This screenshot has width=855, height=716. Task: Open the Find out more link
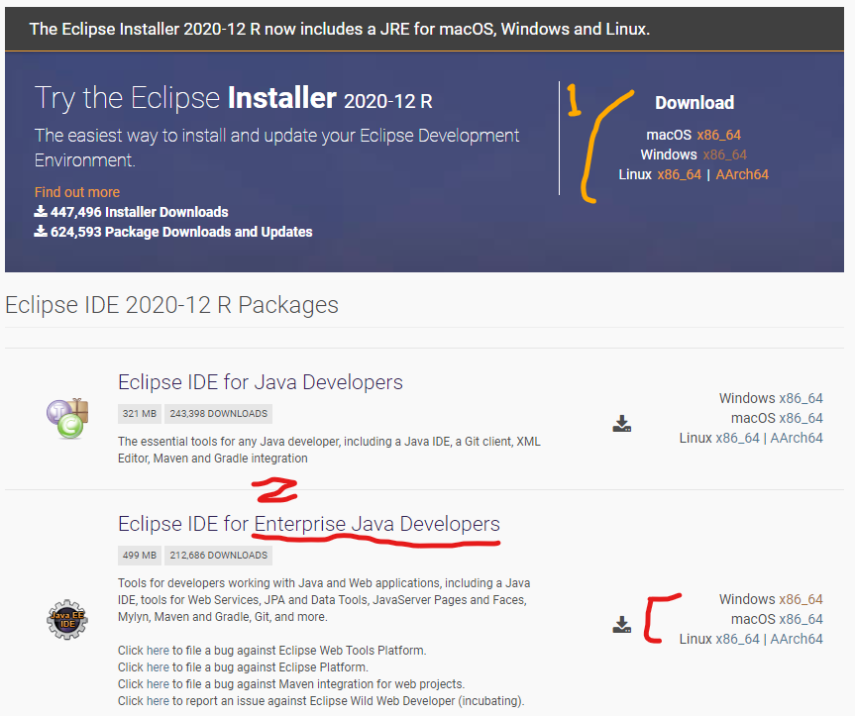coord(77,192)
